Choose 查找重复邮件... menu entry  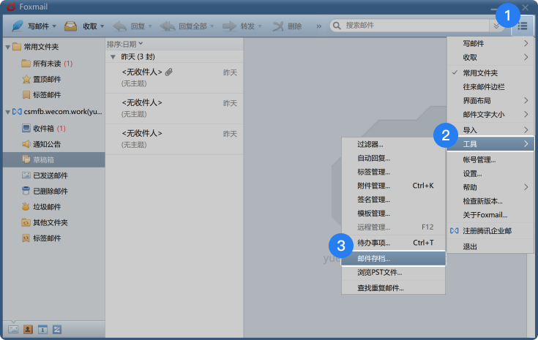coord(393,288)
